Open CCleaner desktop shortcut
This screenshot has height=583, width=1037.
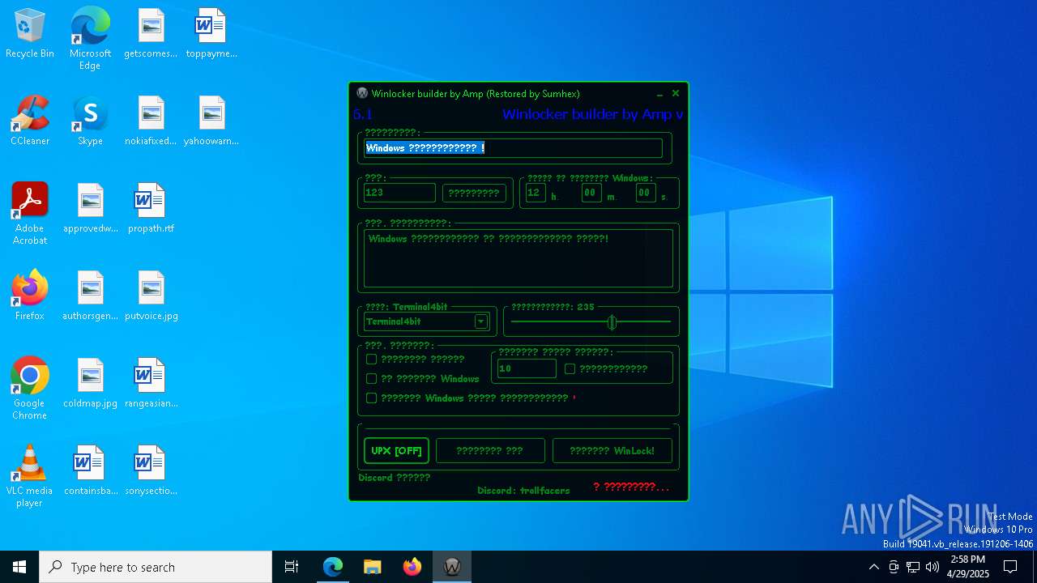[30, 121]
